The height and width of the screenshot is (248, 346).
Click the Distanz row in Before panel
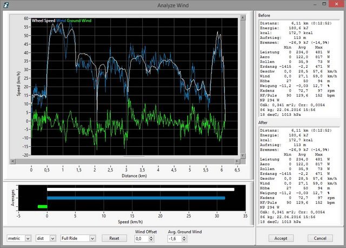click(x=296, y=23)
